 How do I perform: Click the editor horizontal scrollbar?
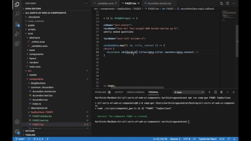(137, 88)
